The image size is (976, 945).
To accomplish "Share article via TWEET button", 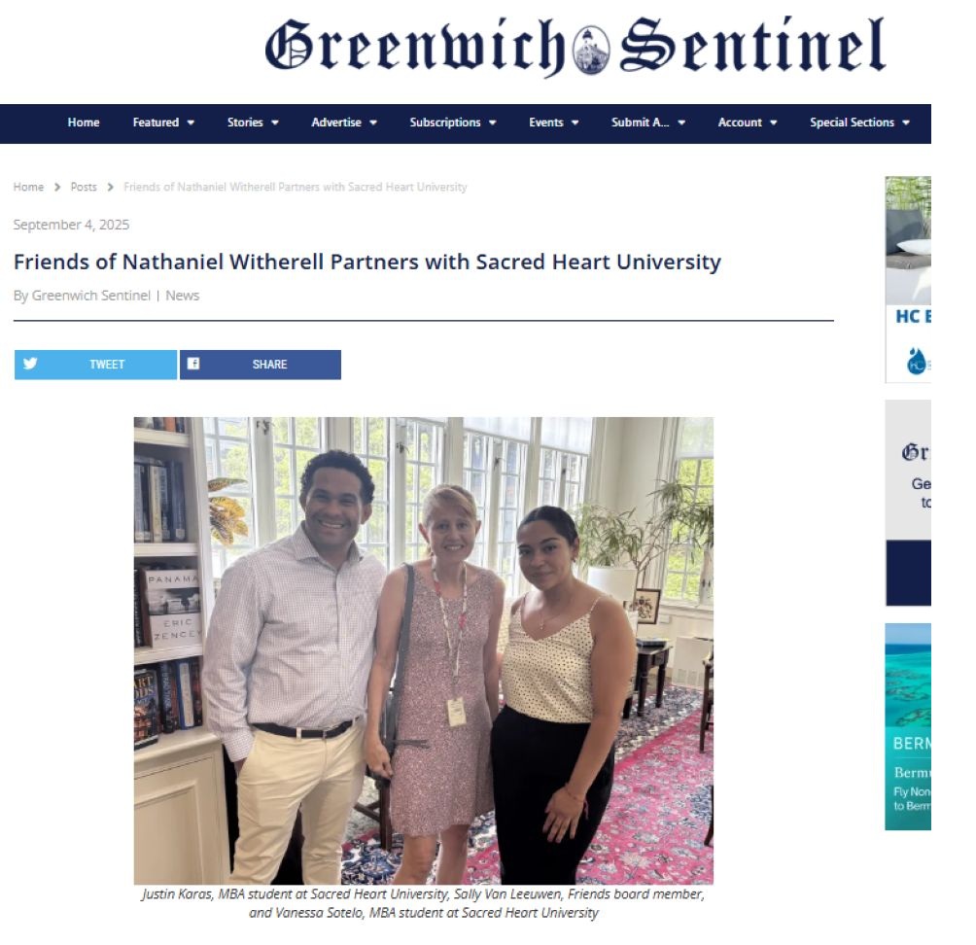I will (96, 365).
